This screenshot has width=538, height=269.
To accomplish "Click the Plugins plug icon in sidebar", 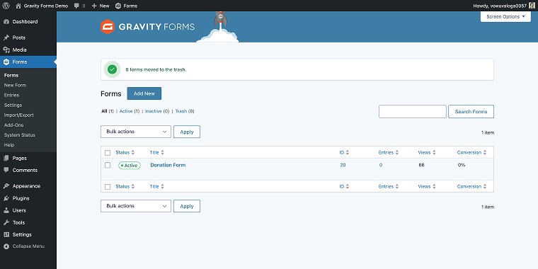I will tap(6, 198).
